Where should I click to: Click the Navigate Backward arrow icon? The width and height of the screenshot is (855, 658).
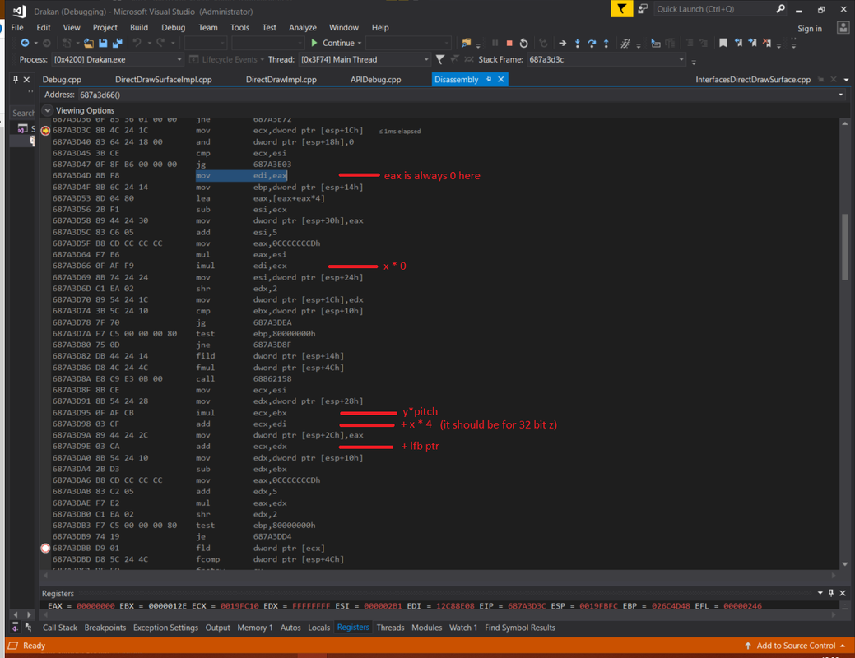pos(25,43)
